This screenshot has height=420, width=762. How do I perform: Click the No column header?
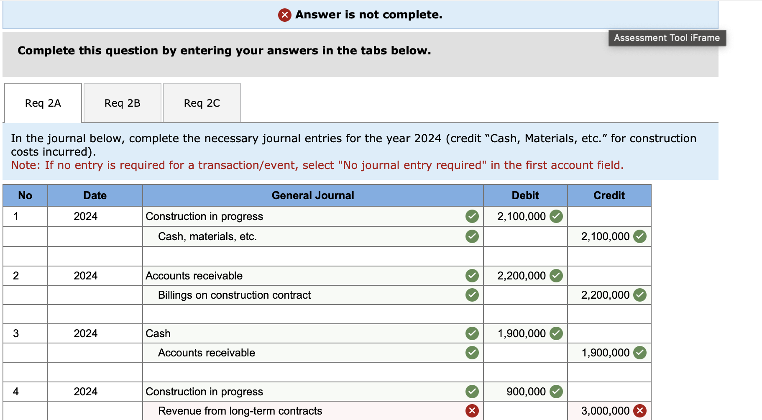pyautogui.click(x=25, y=195)
